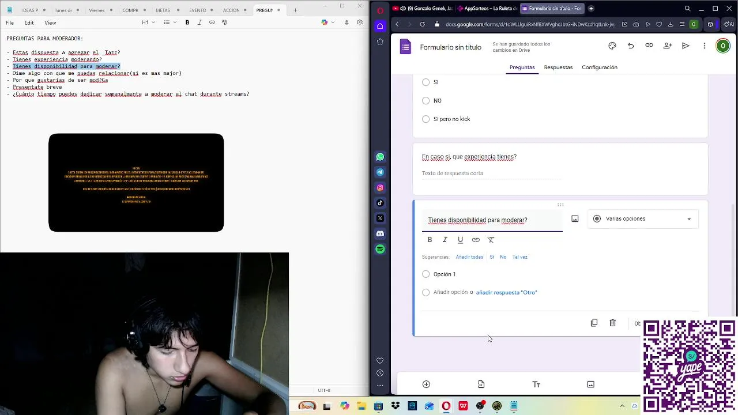Select the 'Si pero no kick' option
Viewport: 738px width, 415px height.
(426, 119)
